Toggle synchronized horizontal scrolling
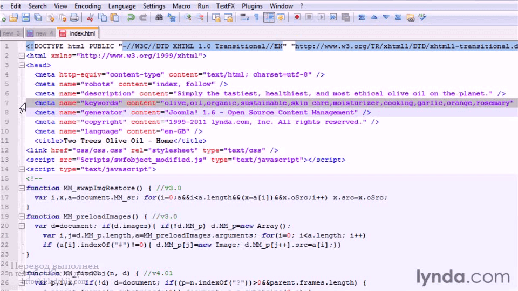This screenshot has width=518, height=291. (x=228, y=17)
